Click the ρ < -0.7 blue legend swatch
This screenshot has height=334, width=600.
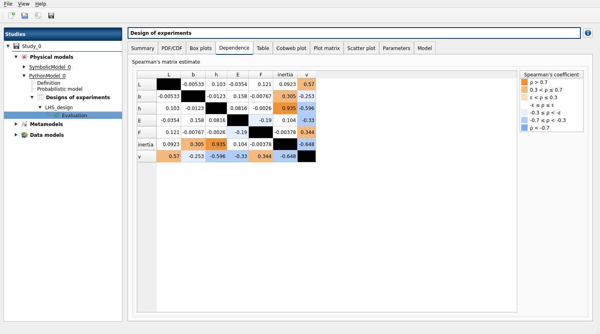524,128
